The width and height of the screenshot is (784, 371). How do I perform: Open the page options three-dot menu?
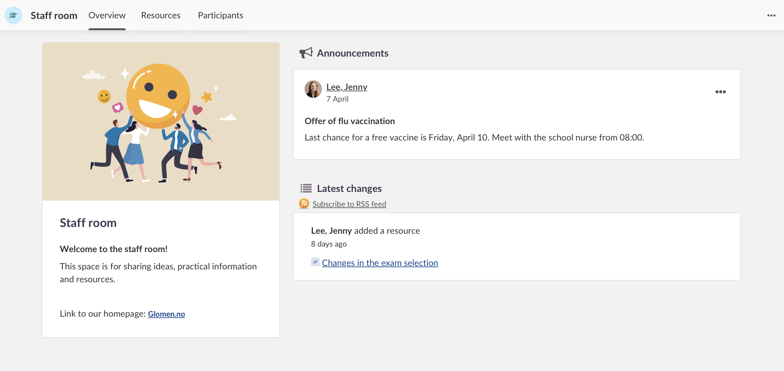pyautogui.click(x=771, y=15)
